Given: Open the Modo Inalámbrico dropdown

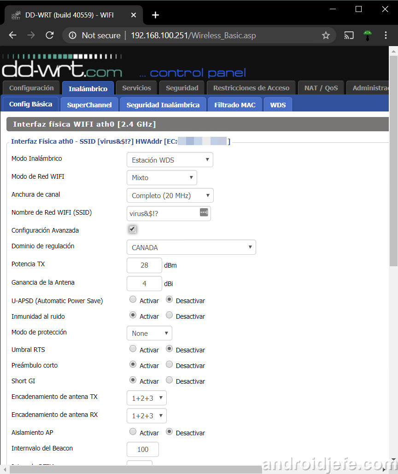Looking at the screenshot, I should pyautogui.click(x=170, y=160).
